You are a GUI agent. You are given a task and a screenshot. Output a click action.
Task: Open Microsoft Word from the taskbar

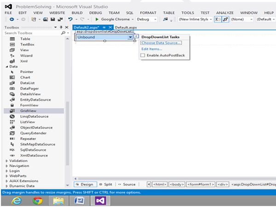click(79, 201)
